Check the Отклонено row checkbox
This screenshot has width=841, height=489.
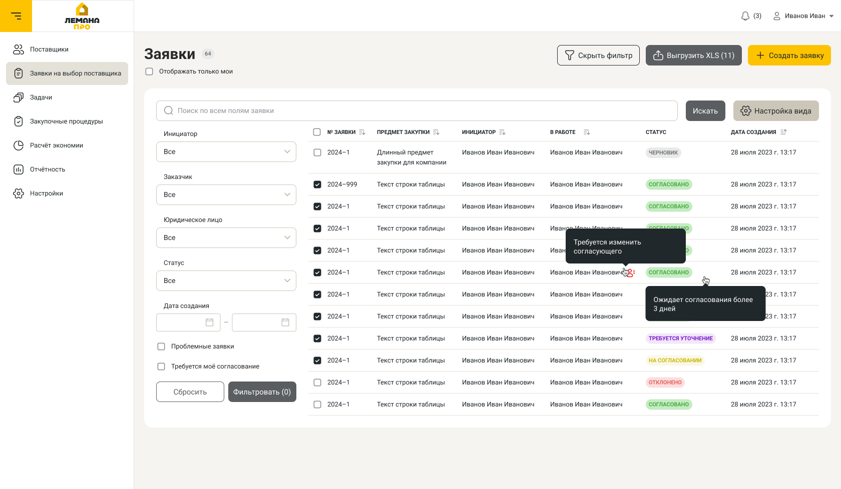point(317,382)
